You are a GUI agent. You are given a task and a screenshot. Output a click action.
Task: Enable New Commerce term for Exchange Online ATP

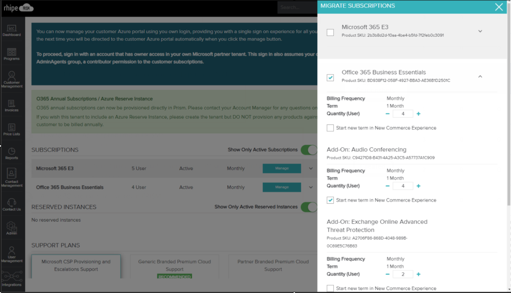[x=330, y=289]
